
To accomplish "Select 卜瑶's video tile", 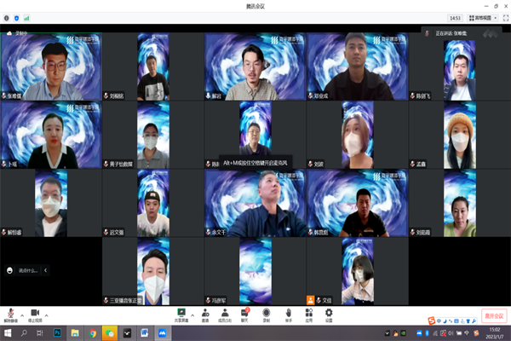I will pos(51,135).
